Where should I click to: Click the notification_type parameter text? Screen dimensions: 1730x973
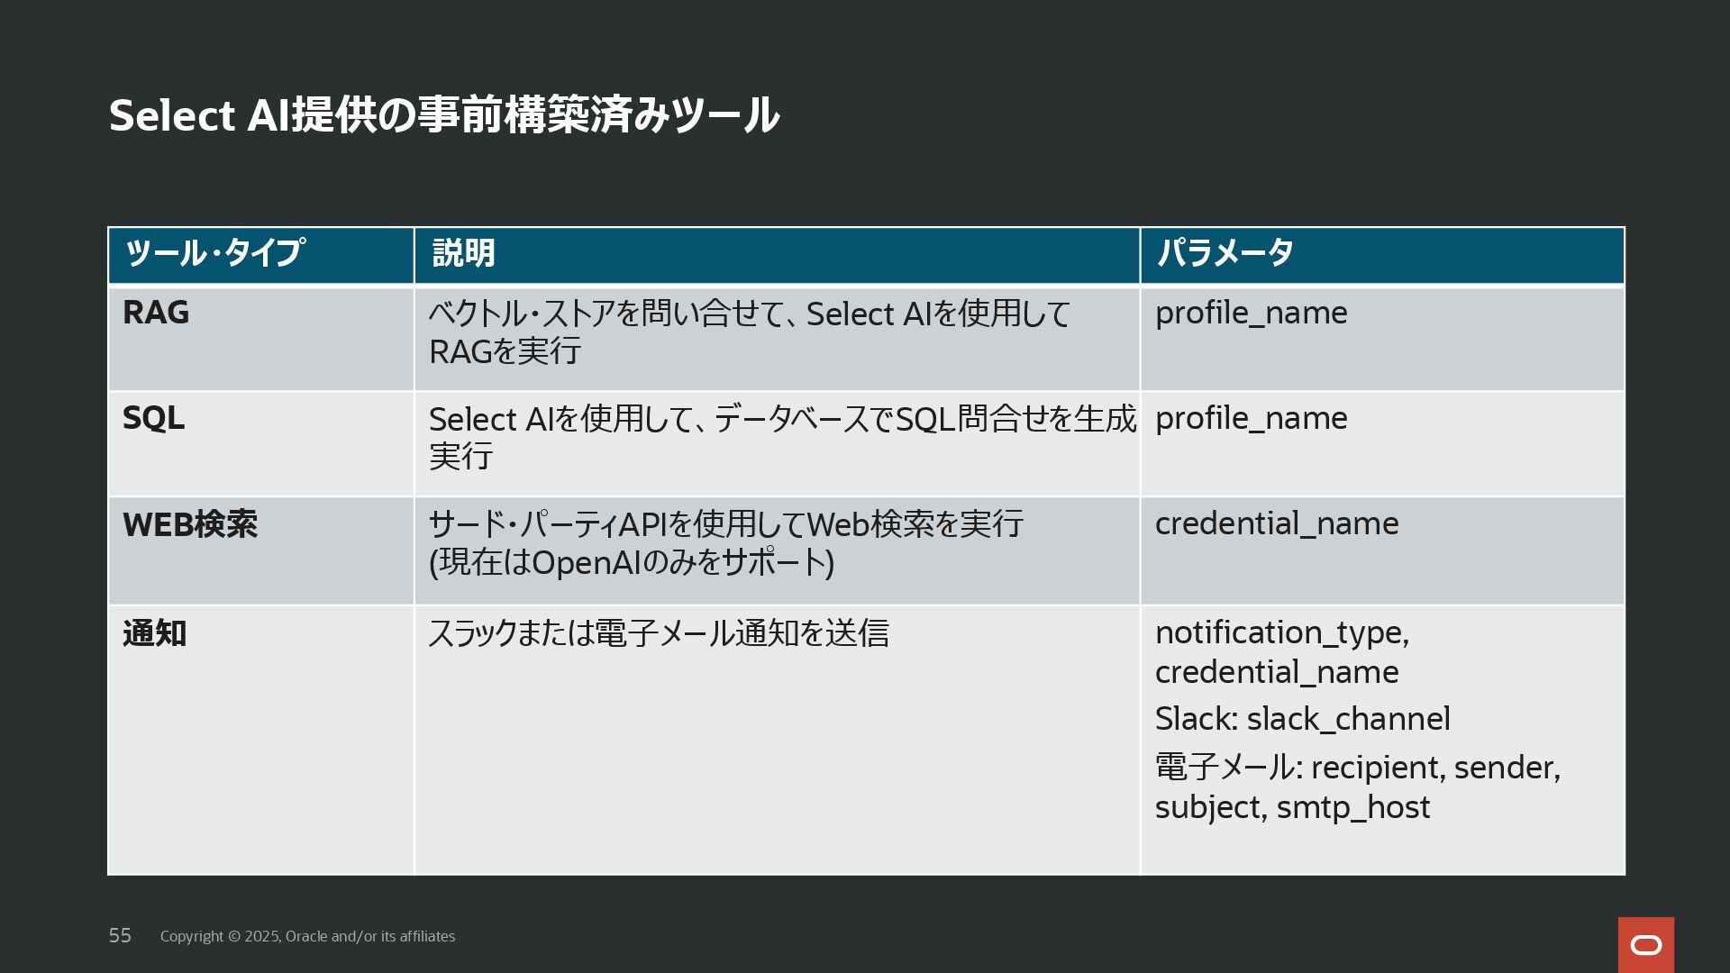[x=1281, y=632]
